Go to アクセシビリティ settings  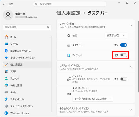(x=27, y=99)
